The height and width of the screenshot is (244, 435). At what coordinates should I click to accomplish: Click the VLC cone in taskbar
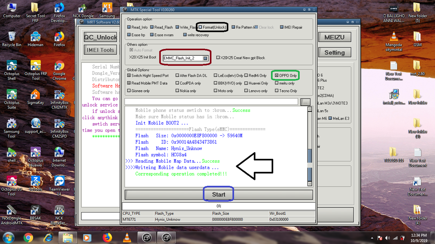(x=127, y=237)
